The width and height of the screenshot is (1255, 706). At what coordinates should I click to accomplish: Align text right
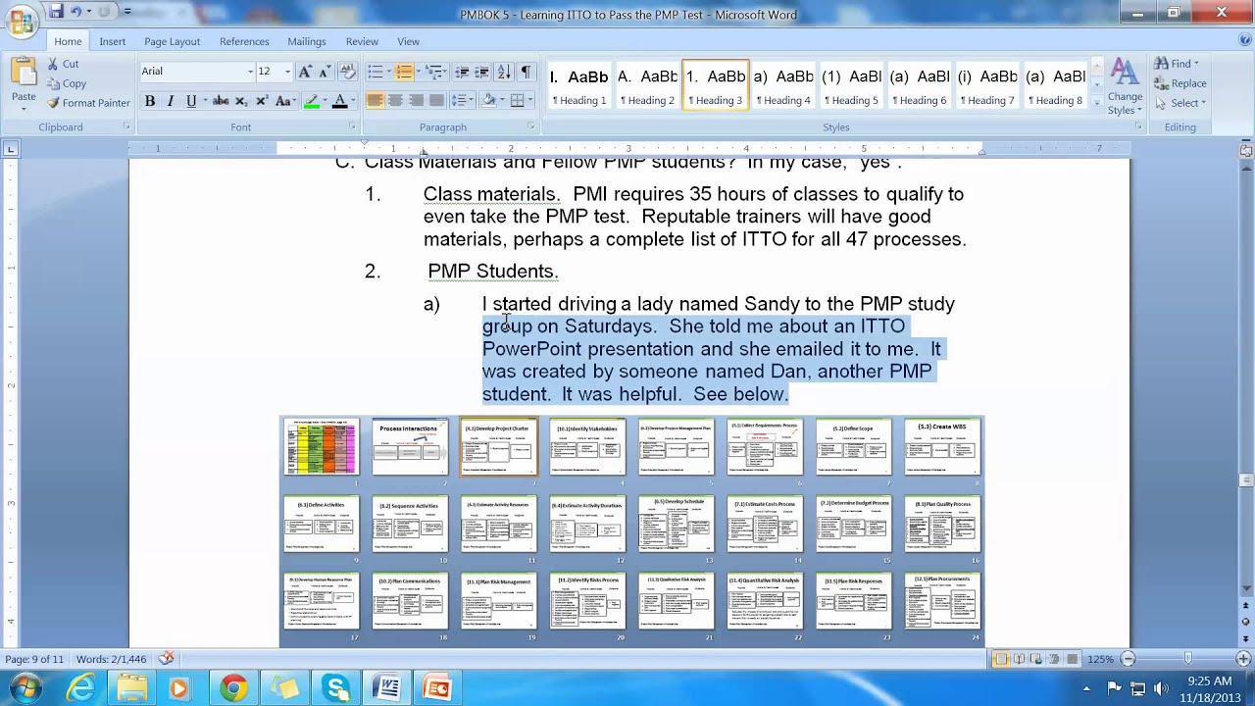pyautogui.click(x=416, y=101)
